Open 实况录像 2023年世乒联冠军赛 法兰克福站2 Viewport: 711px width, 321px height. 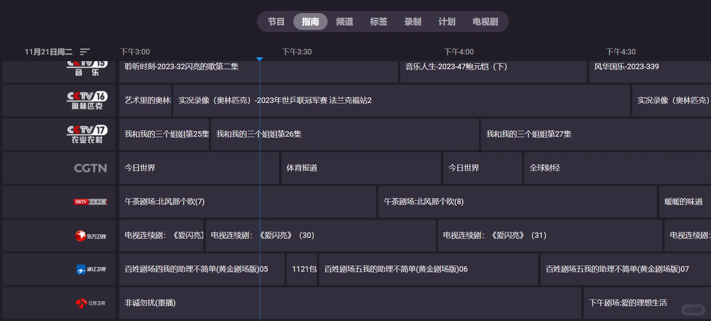(x=402, y=100)
